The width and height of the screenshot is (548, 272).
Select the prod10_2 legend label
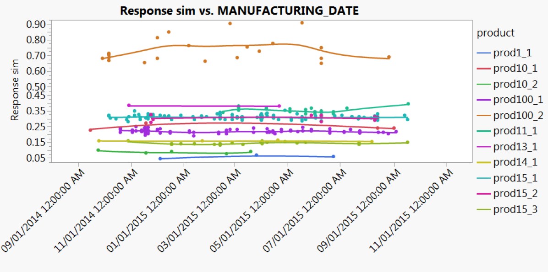point(515,84)
